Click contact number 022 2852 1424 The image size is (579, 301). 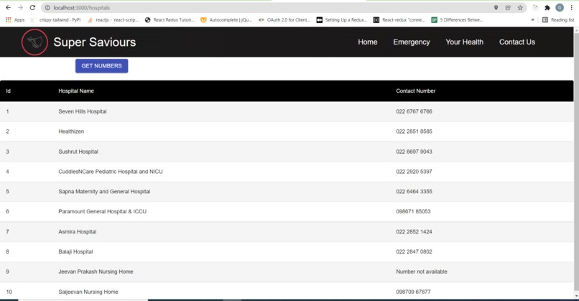[414, 232]
